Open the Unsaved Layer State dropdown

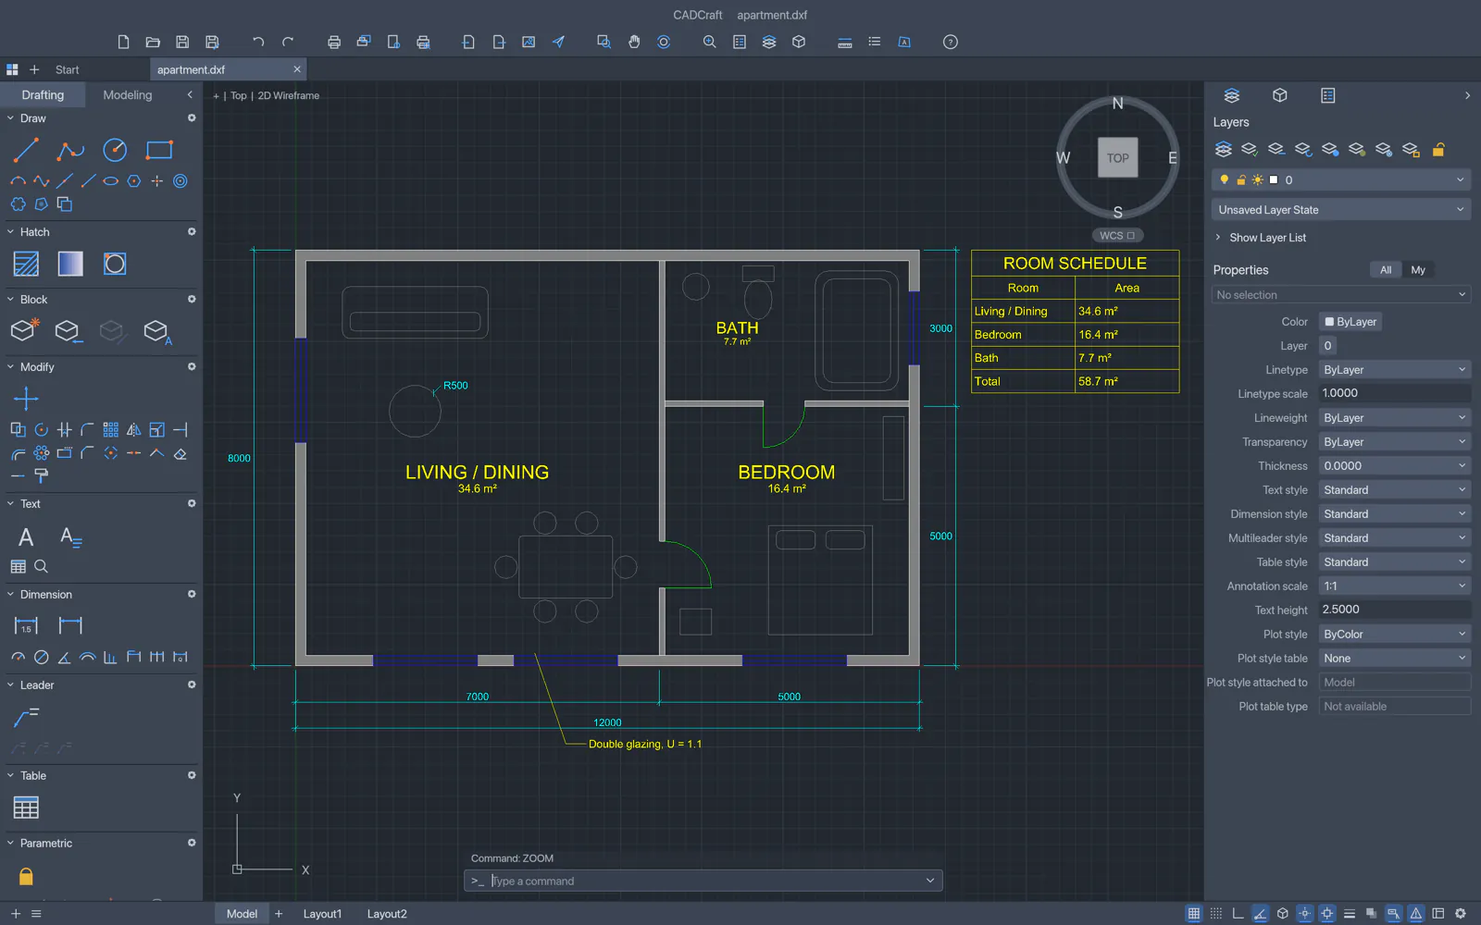point(1341,210)
